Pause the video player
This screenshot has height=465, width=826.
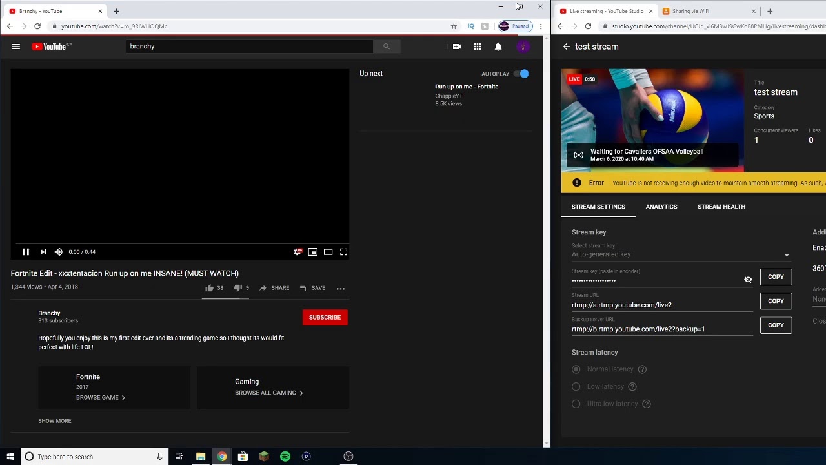pos(26,252)
